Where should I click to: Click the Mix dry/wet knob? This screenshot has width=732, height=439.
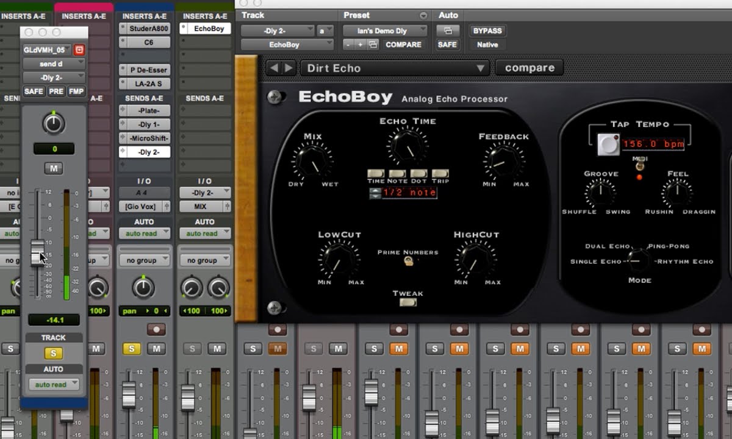pyautogui.click(x=312, y=162)
